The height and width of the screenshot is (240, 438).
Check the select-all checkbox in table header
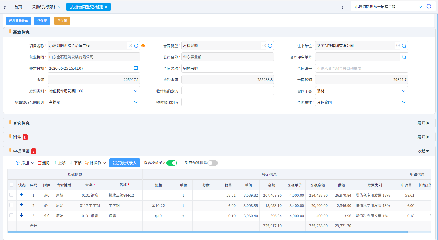(x=12, y=185)
